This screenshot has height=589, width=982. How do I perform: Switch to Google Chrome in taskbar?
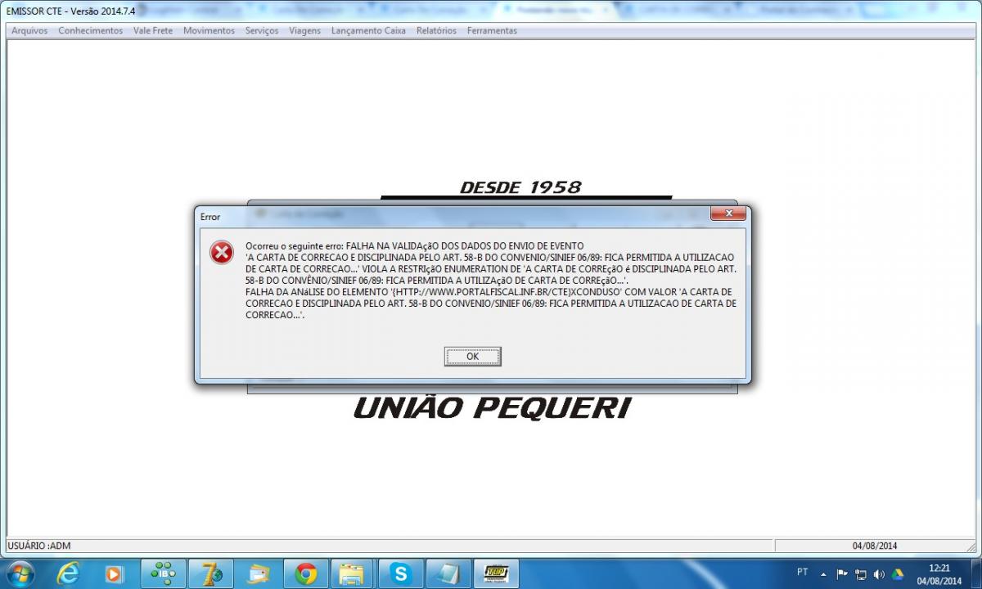coord(305,573)
